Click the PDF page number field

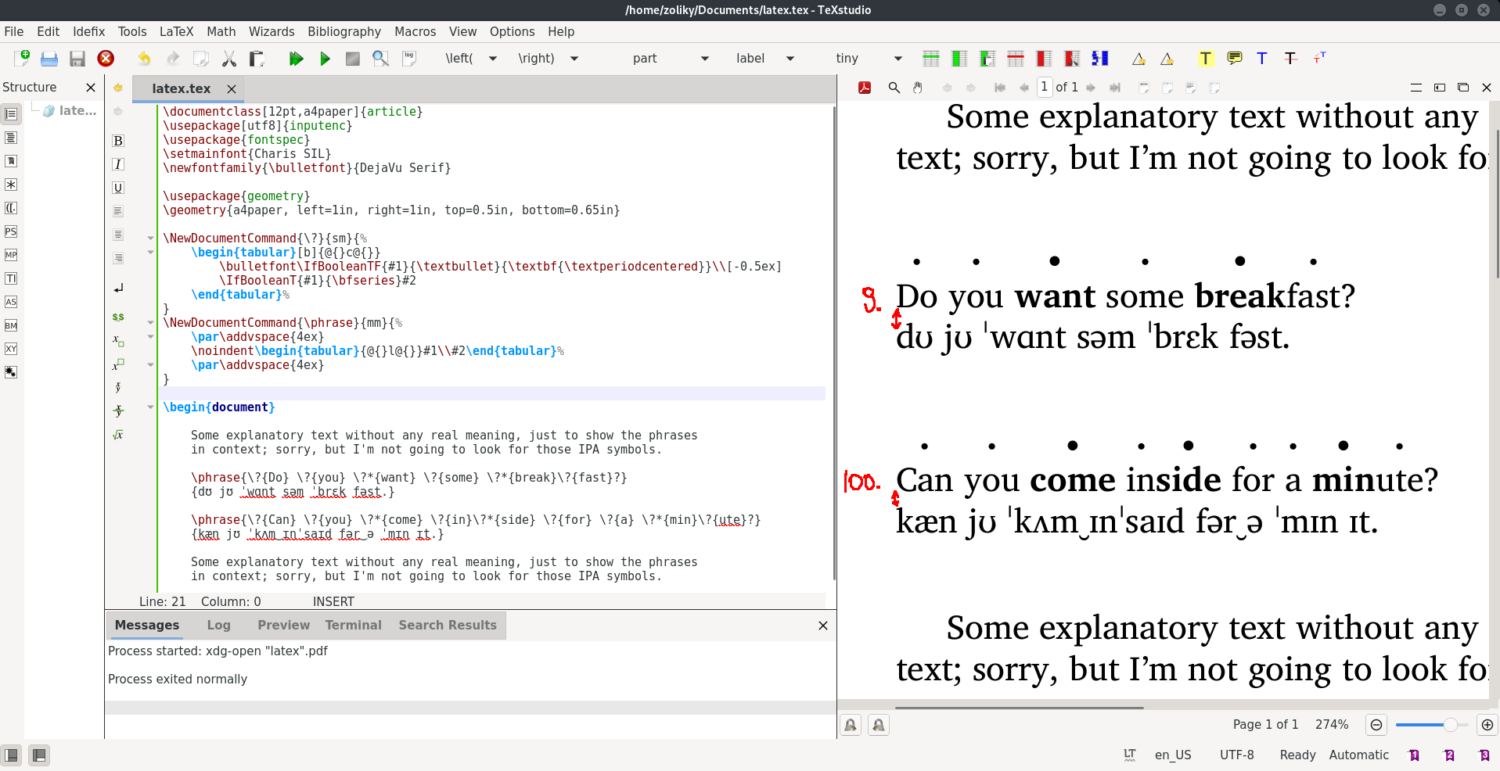coord(1045,88)
